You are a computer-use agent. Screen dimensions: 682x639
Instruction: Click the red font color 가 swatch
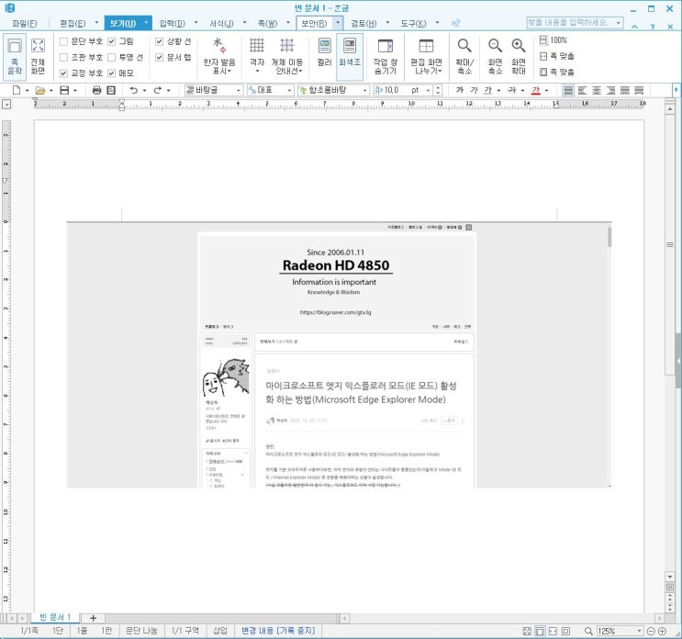click(x=536, y=91)
